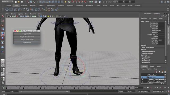The height and width of the screenshot is (95, 170).
Task: Select the Lod0_Geo layer row
Action: (x=153, y=77)
